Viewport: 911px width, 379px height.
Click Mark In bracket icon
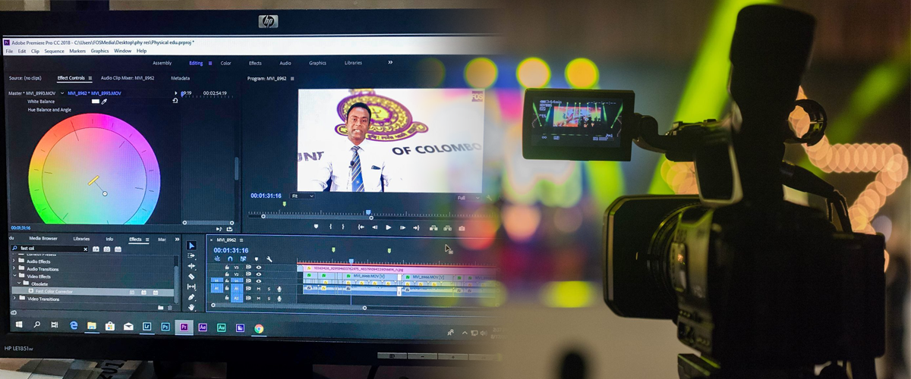tap(330, 227)
